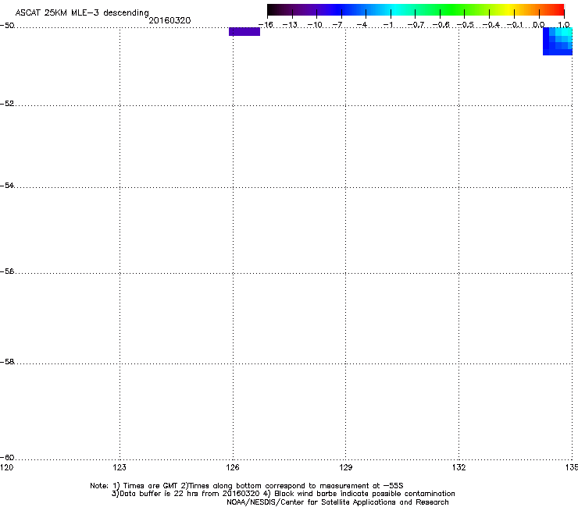
Task: Click the date label '20160320' under the title
Action: click(x=169, y=20)
